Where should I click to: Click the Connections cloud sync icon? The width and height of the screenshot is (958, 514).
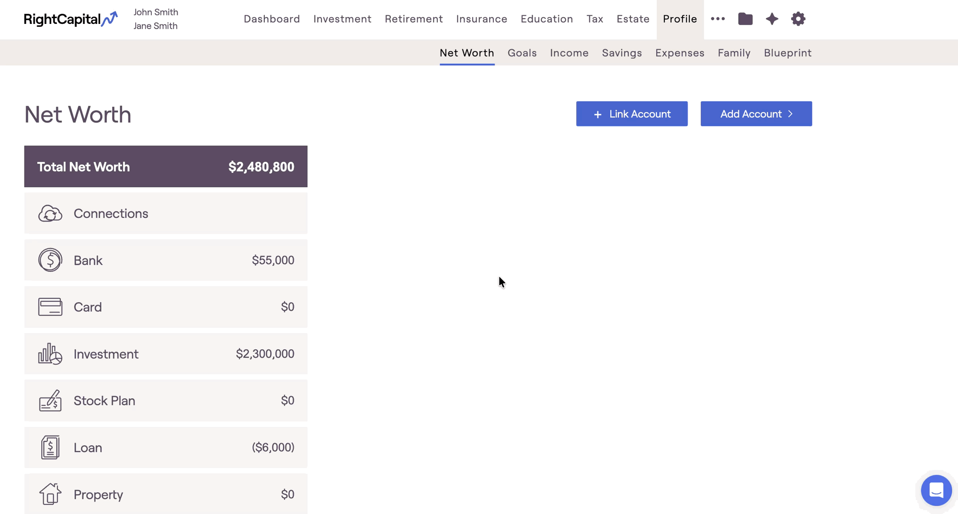[50, 213]
